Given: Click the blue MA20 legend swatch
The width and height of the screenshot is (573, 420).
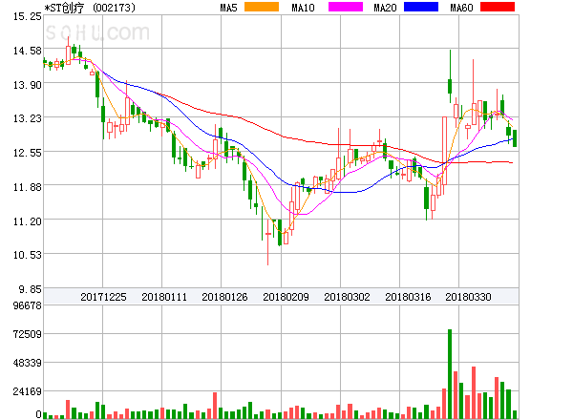Looking at the screenshot, I should click(x=421, y=7).
